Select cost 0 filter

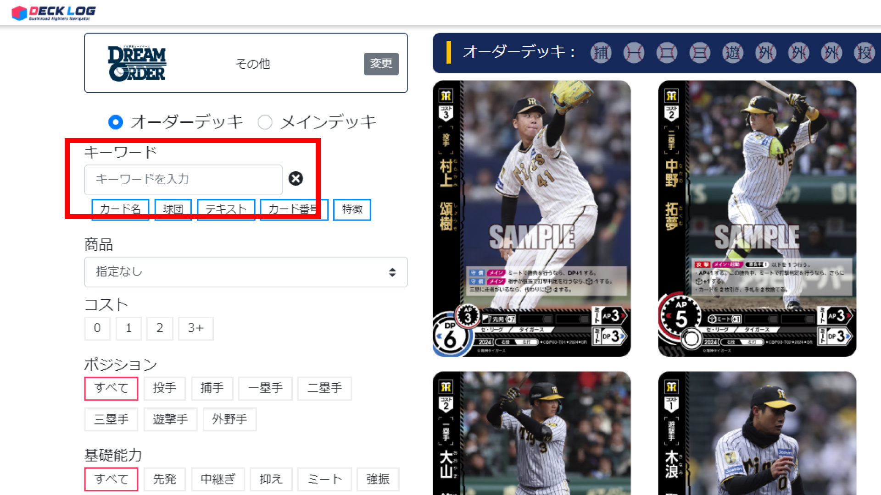97,328
